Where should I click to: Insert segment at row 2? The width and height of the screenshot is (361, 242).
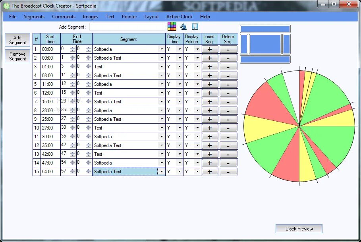210,58
